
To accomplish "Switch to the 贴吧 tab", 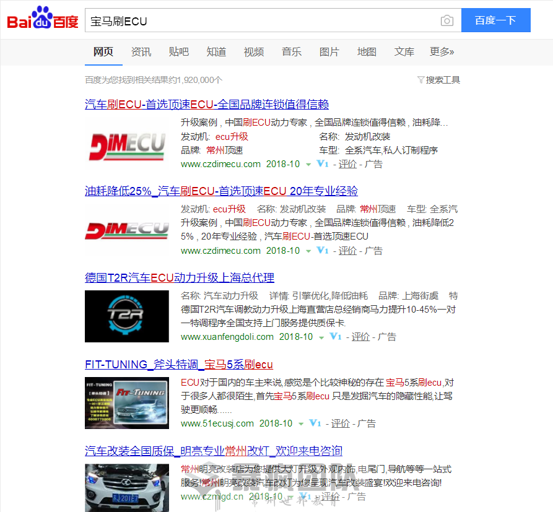I will pyautogui.click(x=179, y=52).
